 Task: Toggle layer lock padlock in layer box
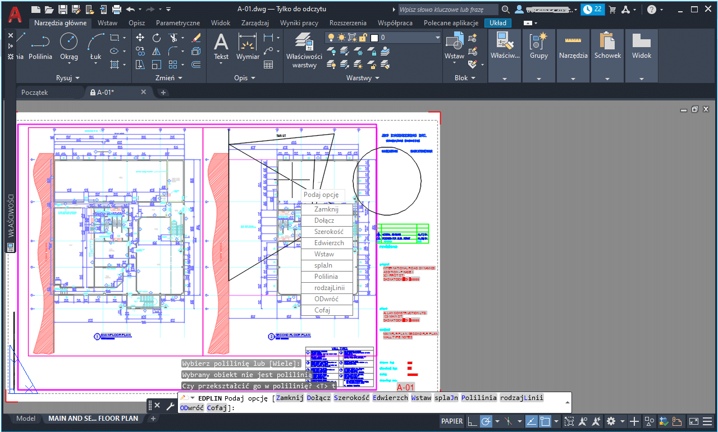tap(363, 38)
